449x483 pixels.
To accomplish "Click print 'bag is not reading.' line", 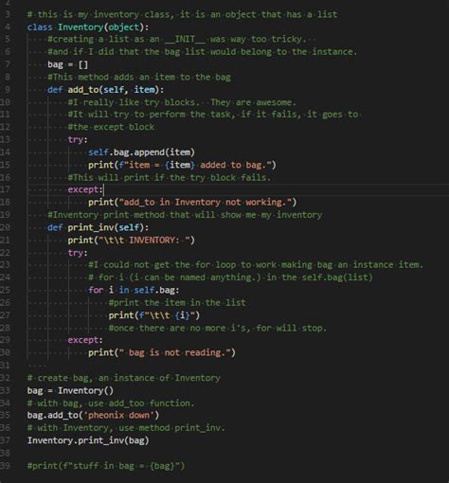I will pos(162,353).
